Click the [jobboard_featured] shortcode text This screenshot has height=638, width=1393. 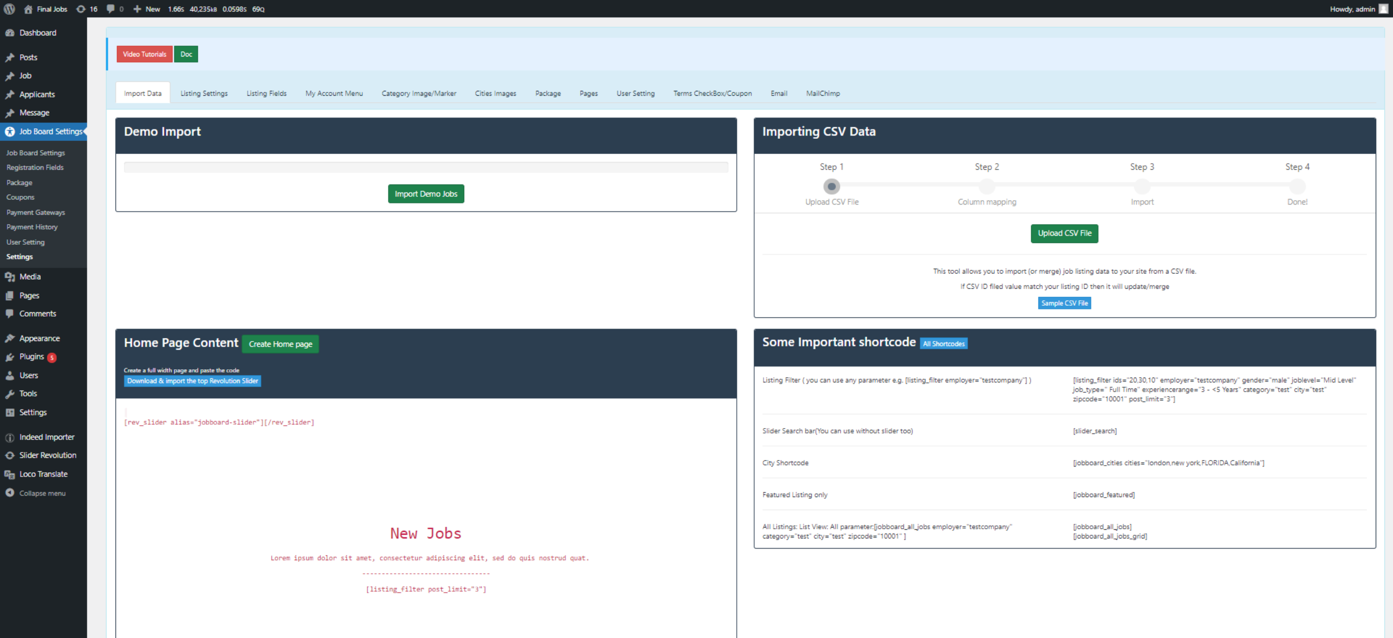click(x=1104, y=494)
